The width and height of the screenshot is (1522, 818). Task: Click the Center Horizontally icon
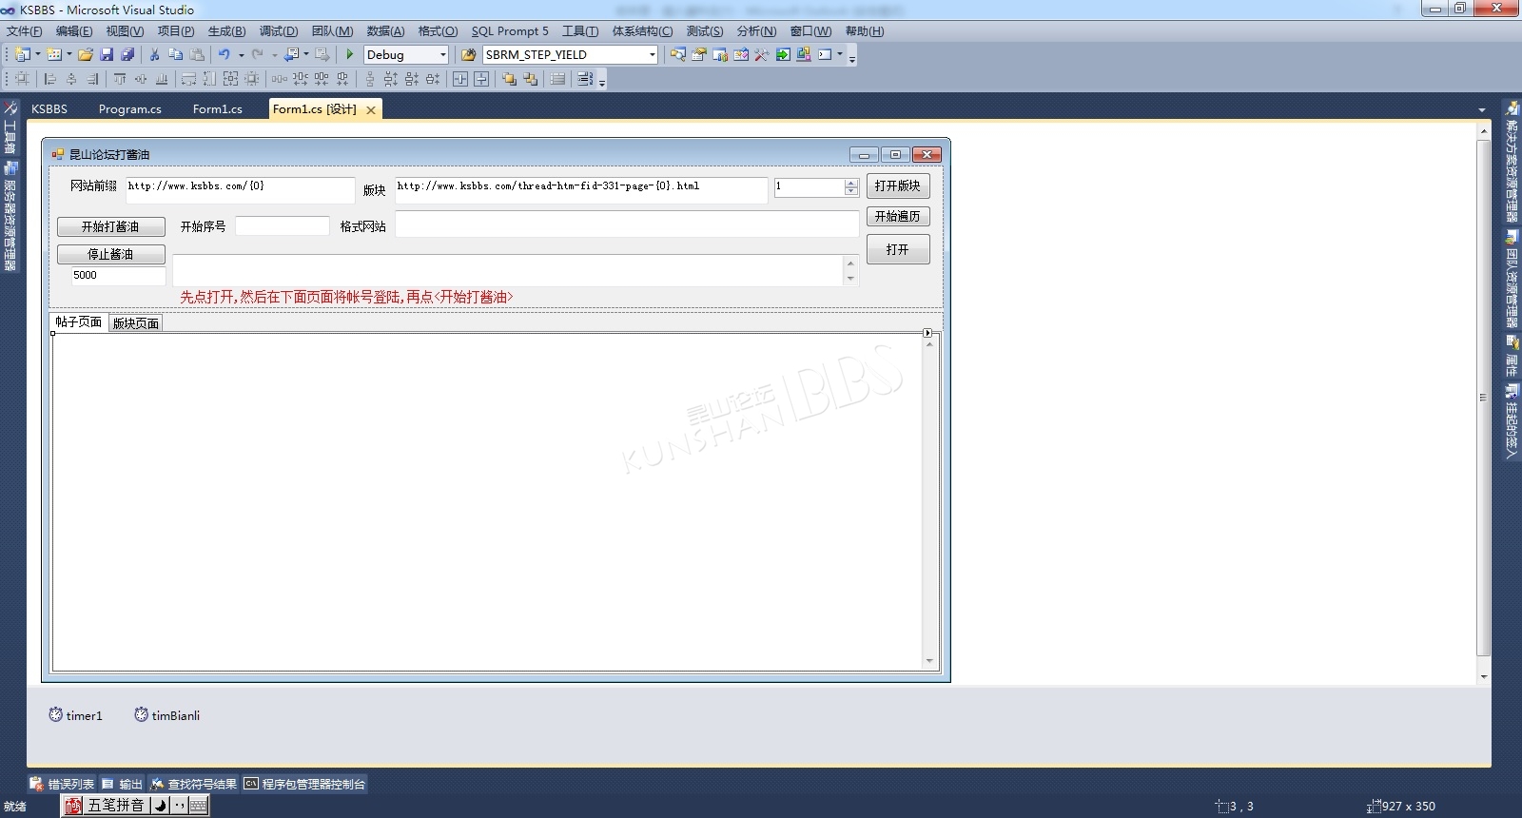(460, 79)
